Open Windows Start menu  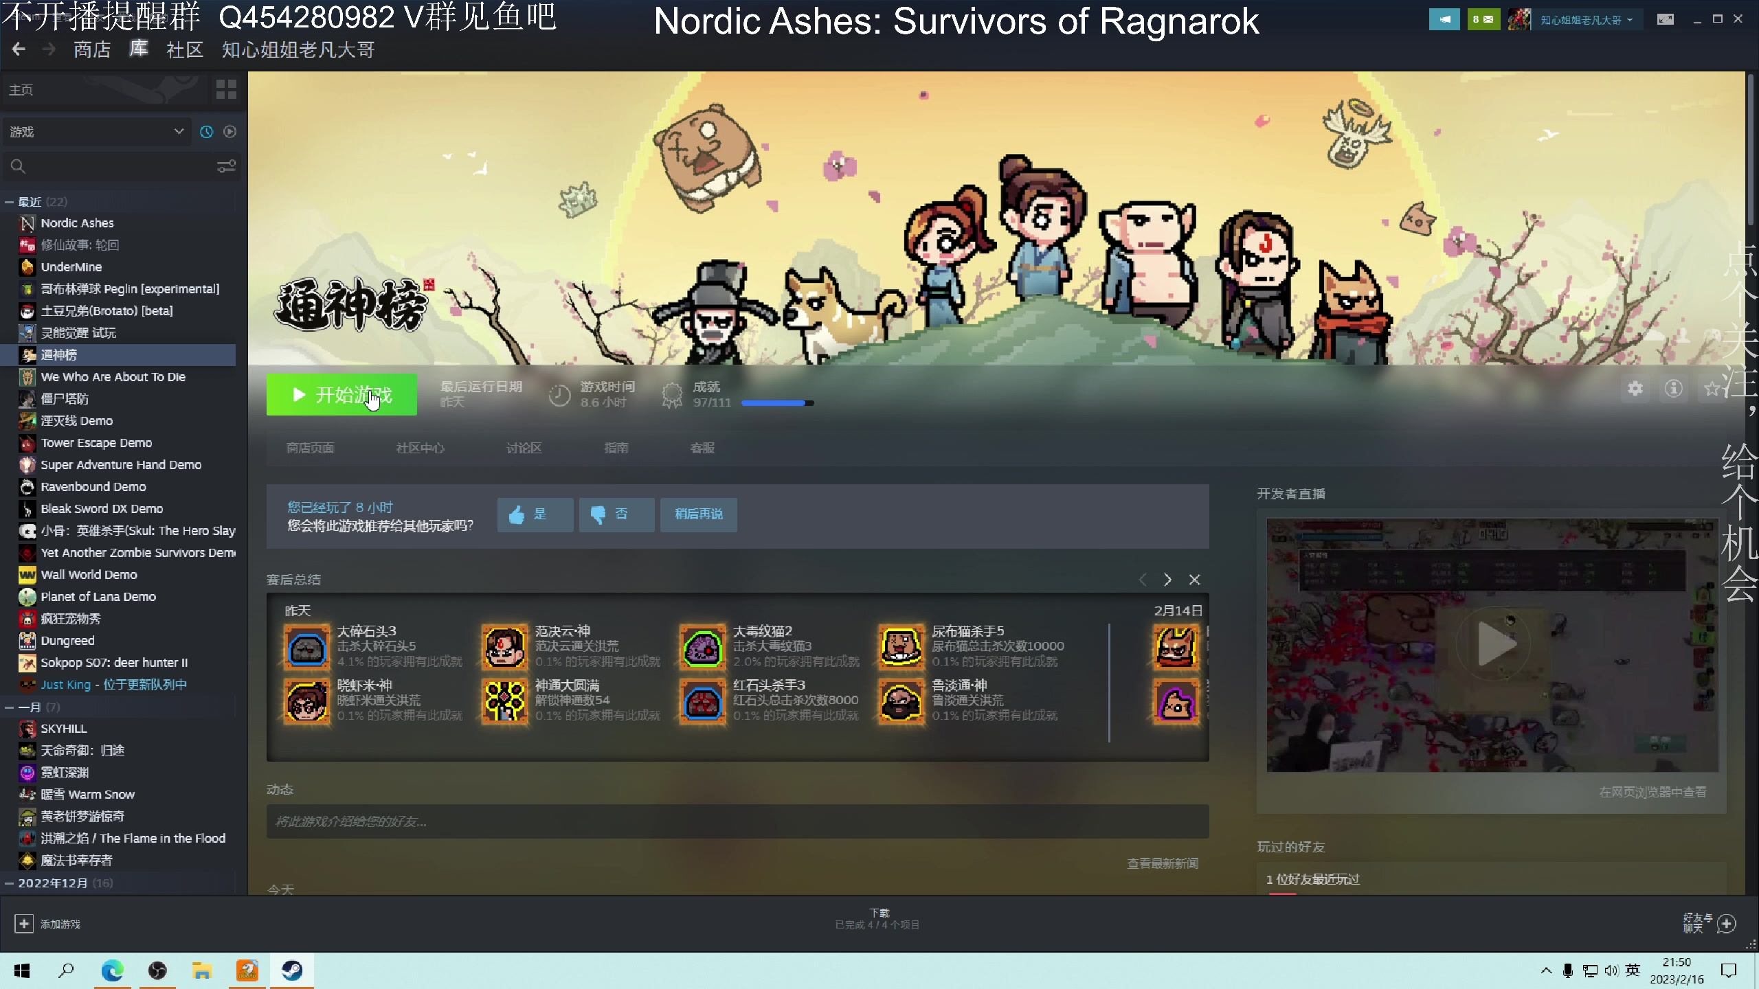pos(22,970)
